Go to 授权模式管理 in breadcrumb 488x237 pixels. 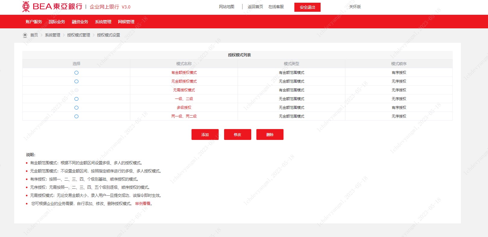pyautogui.click(x=78, y=35)
